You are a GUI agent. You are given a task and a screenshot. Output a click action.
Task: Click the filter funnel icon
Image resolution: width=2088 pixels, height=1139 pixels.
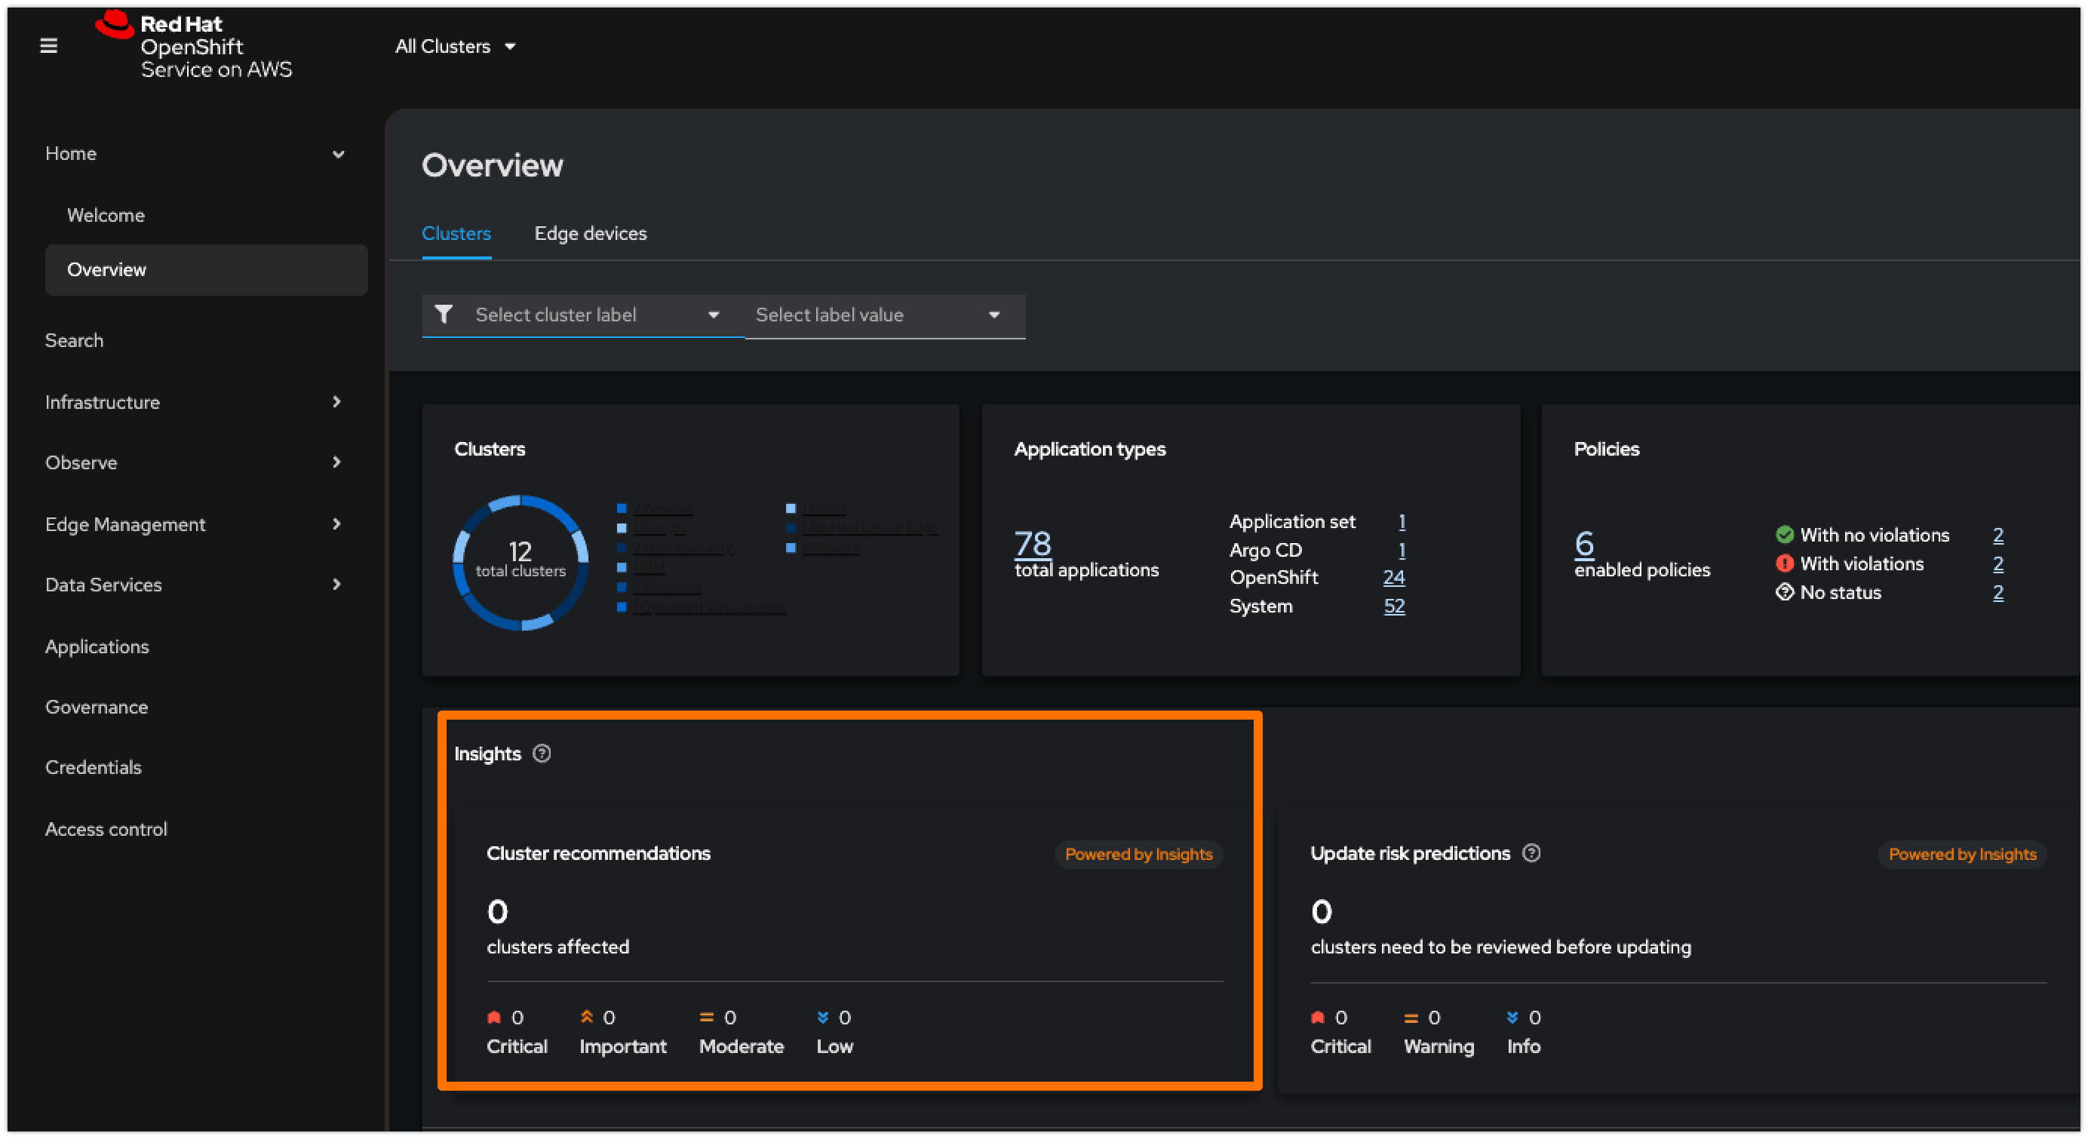444,315
